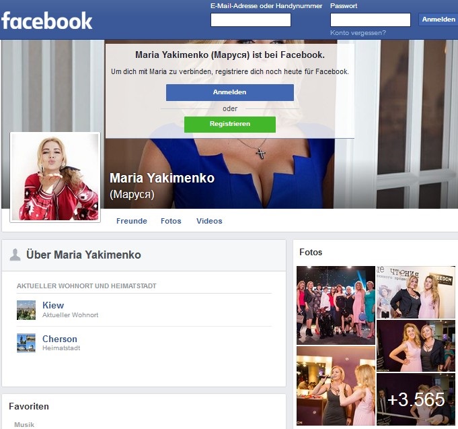458x429 pixels.
Task: Click the Maria Yakimenko name on cover
Action: (162, 178)
